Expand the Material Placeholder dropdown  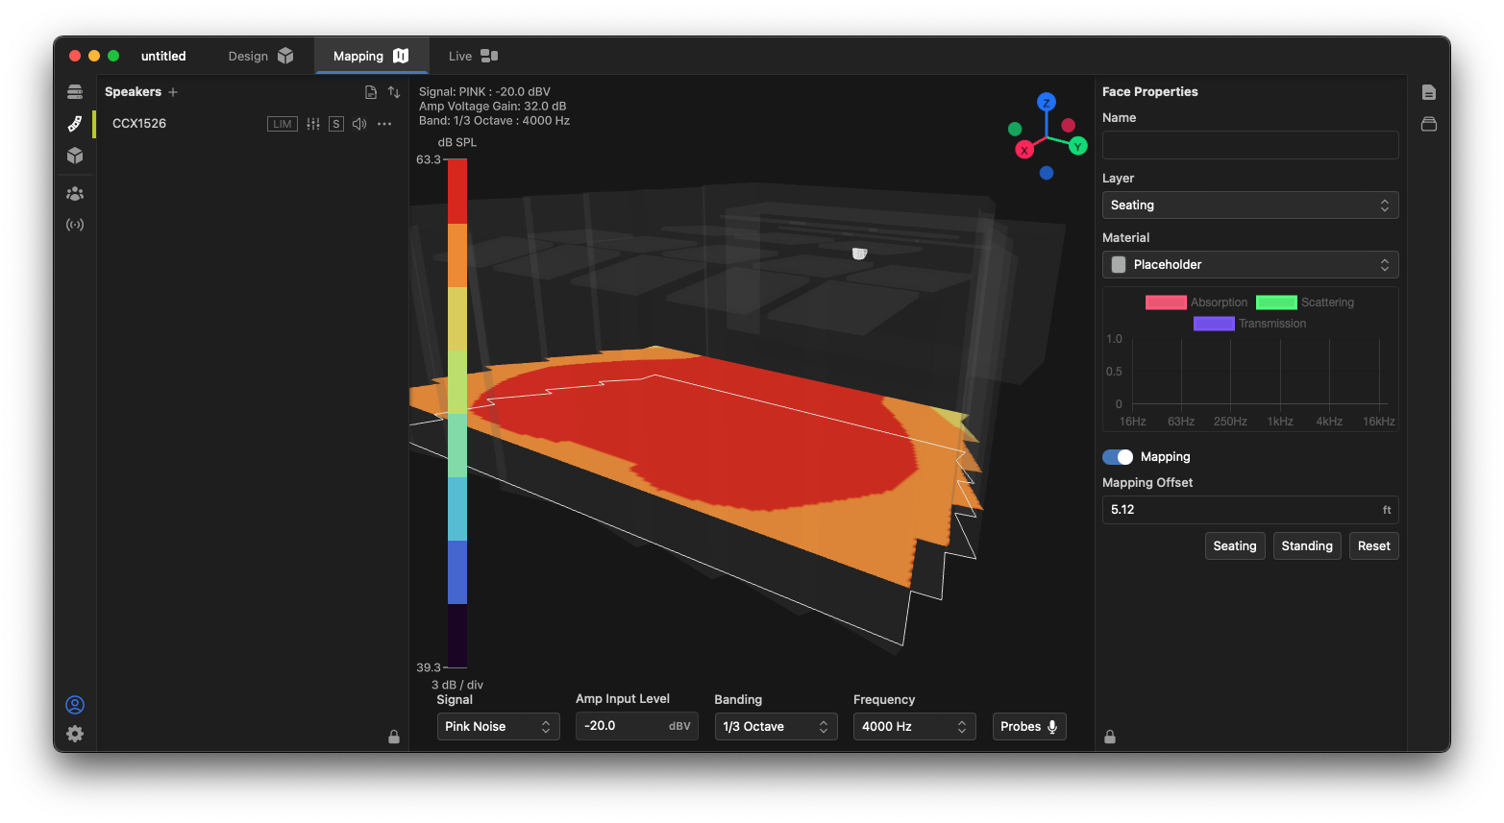point(1249,265)
